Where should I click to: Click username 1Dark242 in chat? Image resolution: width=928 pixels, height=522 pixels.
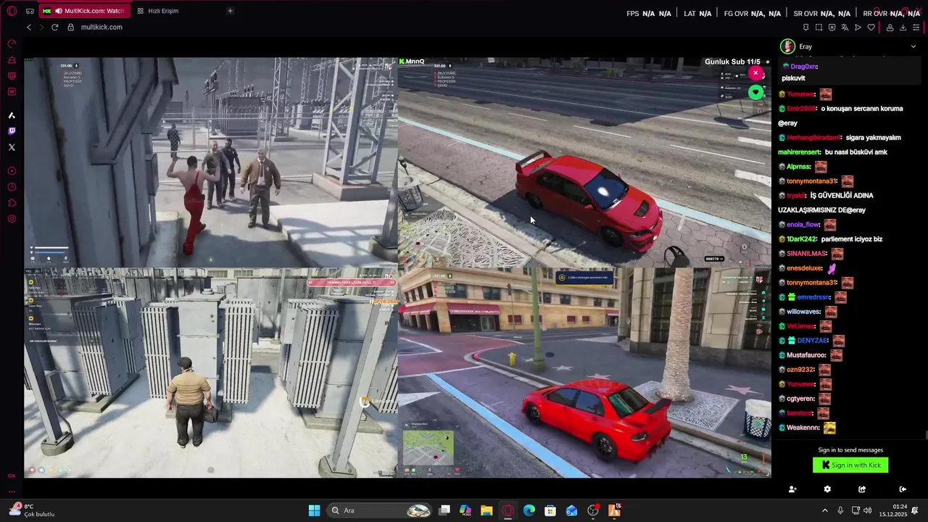[801, 239]
